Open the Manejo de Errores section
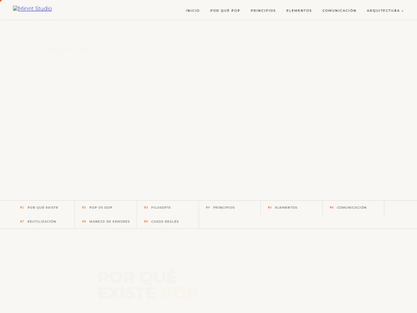 tap(106, 222)
